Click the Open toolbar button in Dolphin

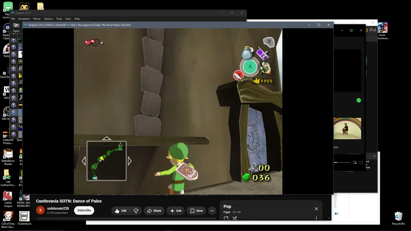pos(16,28)
